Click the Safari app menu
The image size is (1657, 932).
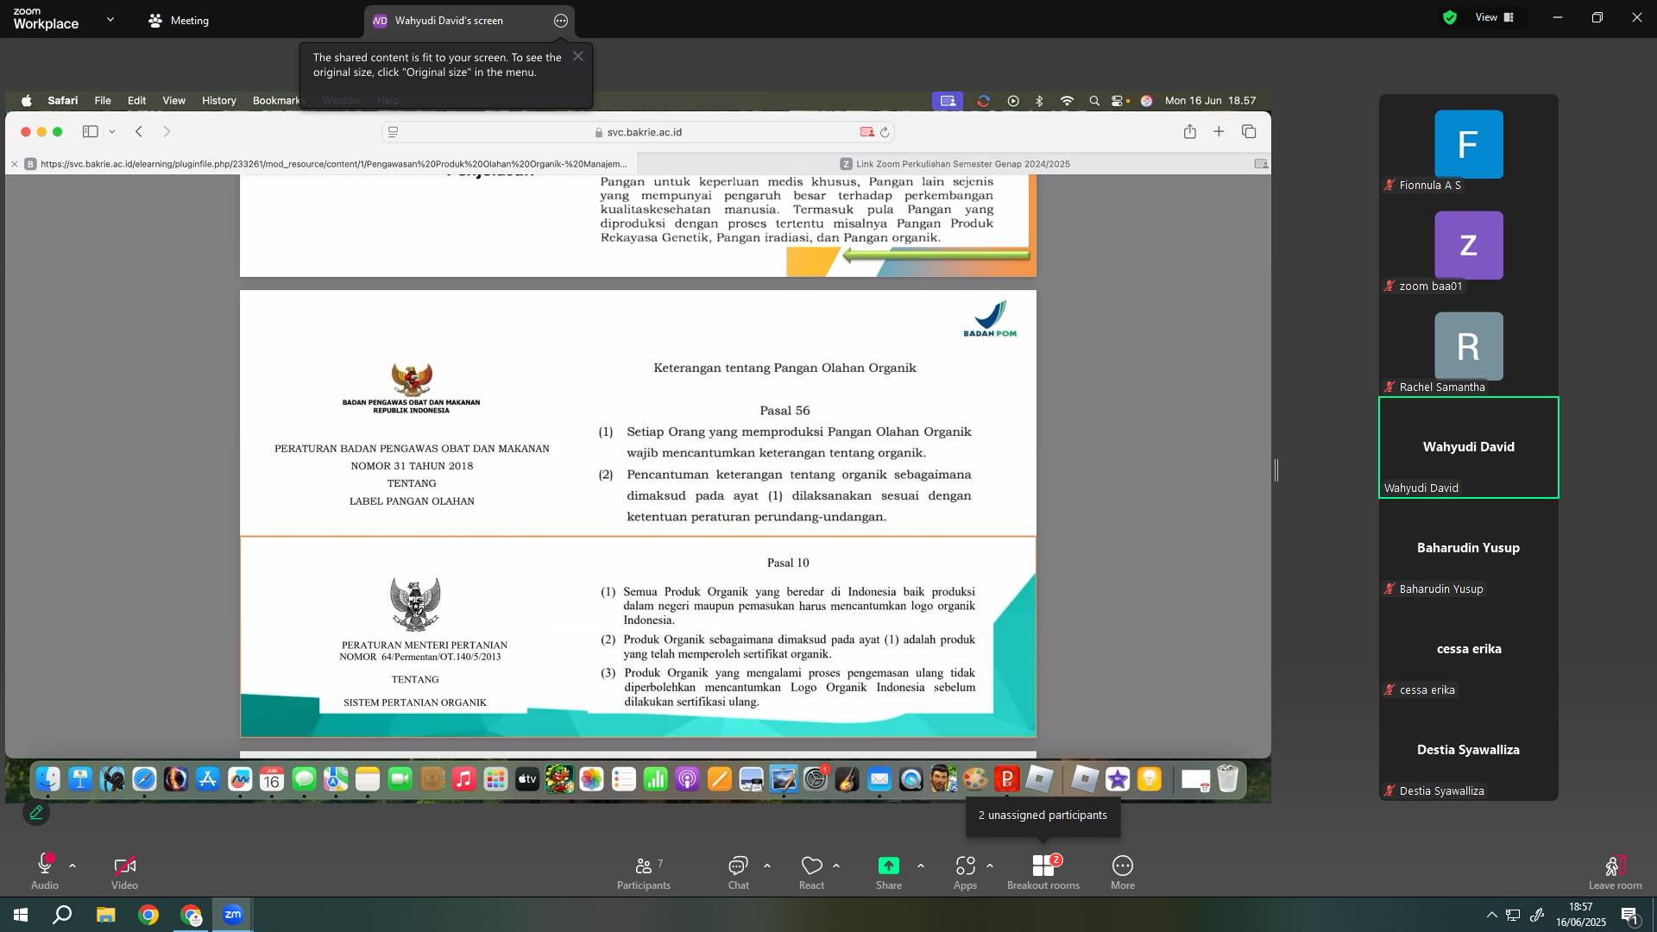point(63,101)
